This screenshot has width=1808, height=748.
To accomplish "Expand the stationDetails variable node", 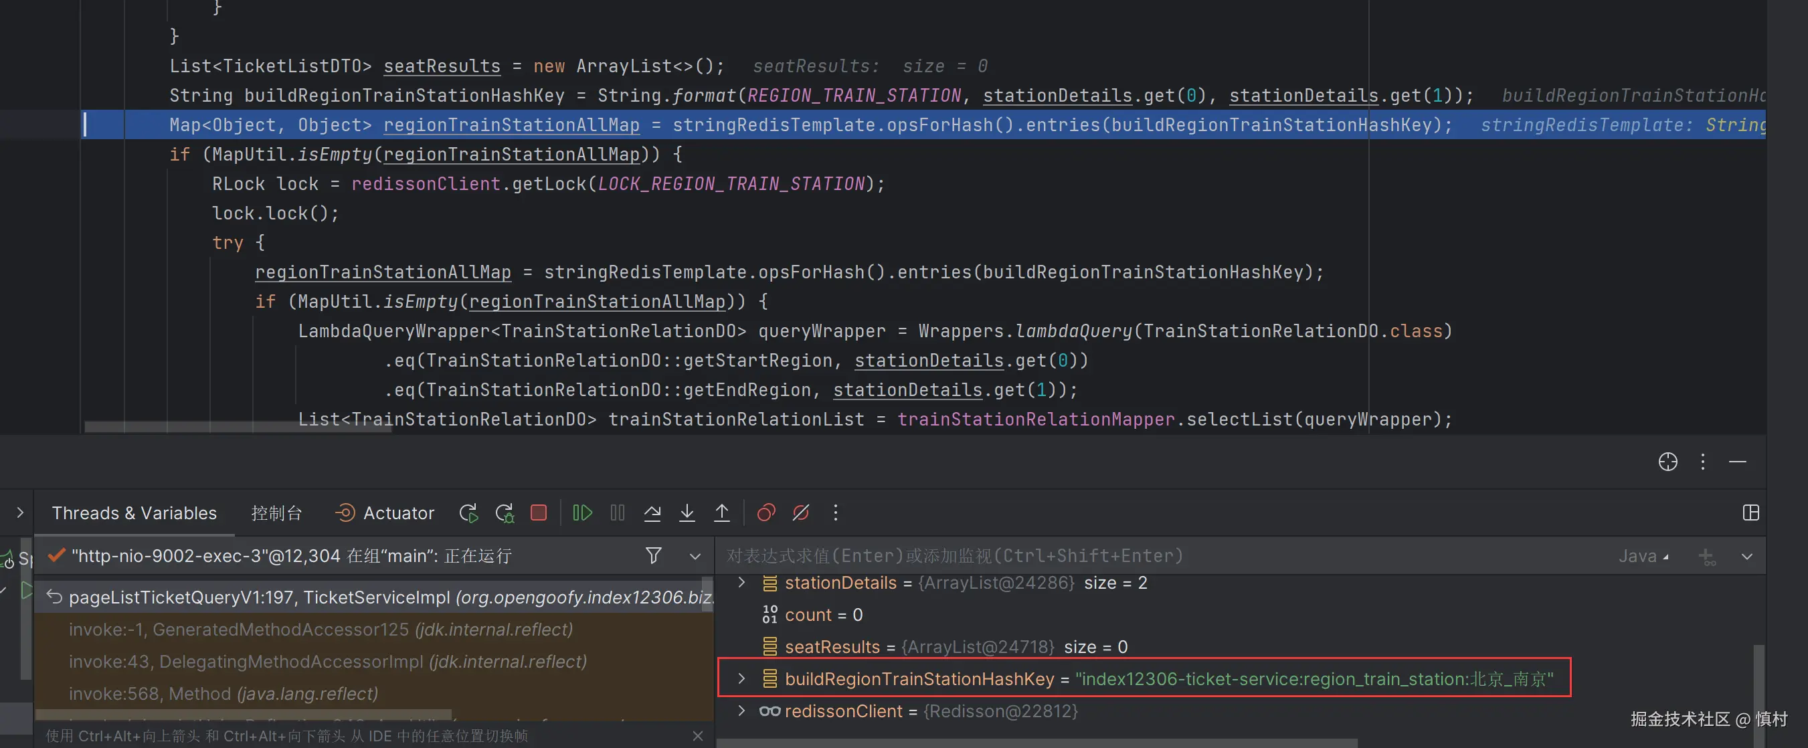I will (741, 583).
